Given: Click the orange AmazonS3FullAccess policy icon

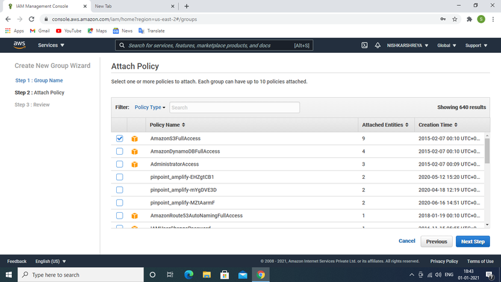Looking at the screenshot, I should pos(134,138).
